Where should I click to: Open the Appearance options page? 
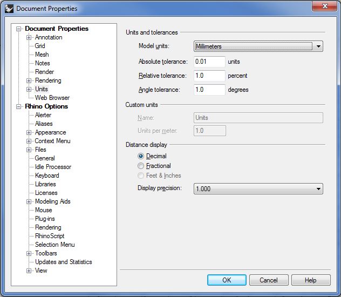[51, 132]
